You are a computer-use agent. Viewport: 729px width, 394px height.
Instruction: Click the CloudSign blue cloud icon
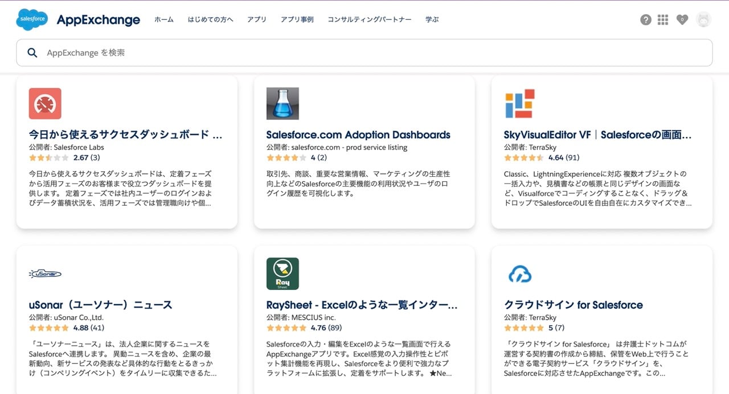tap(519, 274)
